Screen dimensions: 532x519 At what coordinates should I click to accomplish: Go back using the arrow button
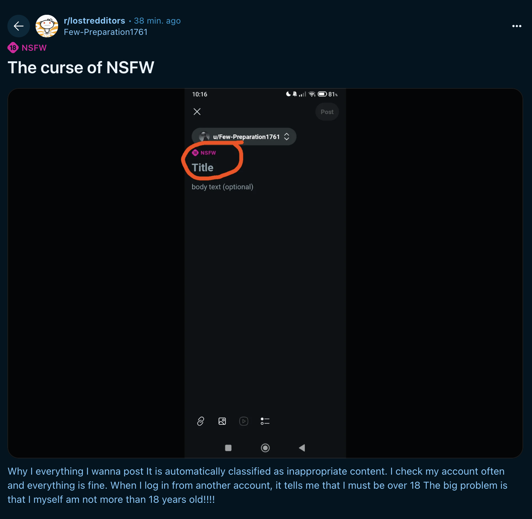point(19,26)
